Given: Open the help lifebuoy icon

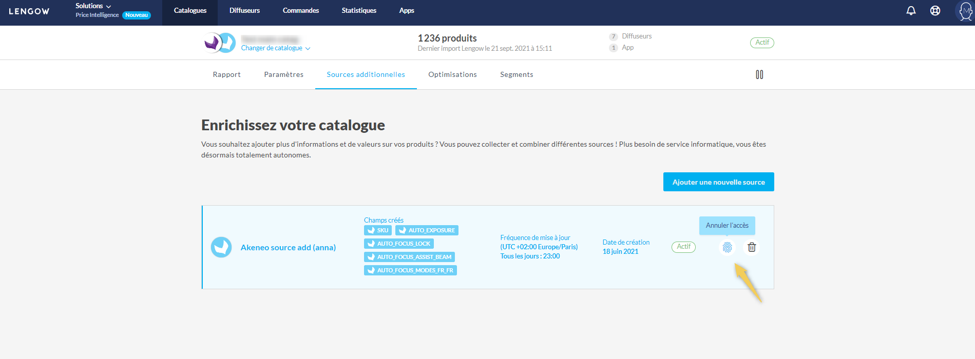Looking at the screenshot, I should pos(935,11).
